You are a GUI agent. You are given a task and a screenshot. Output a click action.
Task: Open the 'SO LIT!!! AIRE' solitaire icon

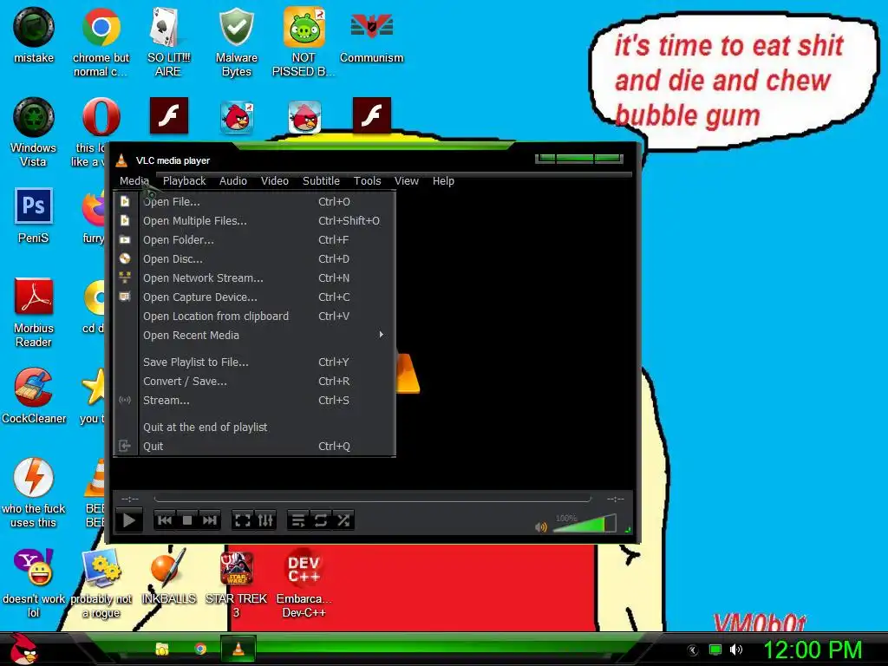pyautogui.click(x=167, y=42)
